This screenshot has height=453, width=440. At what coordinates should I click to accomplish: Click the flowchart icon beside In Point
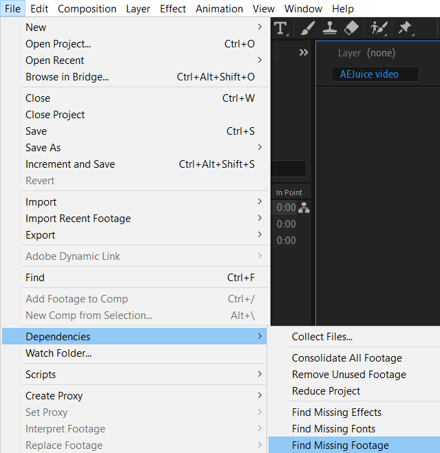pos(303,208)
